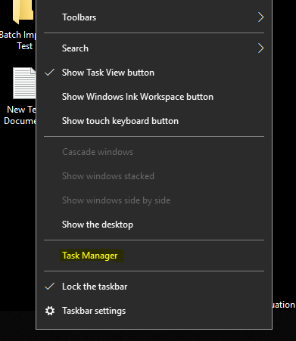The width and height of the screenshot is (296, 341).
Task: Launch Task Manager from the menu
Action: tap(154, 256)
